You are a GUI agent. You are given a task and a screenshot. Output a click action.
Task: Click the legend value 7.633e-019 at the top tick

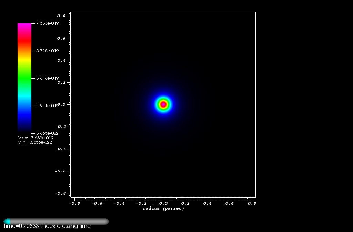pyautogui.click(x=48, y=23)
